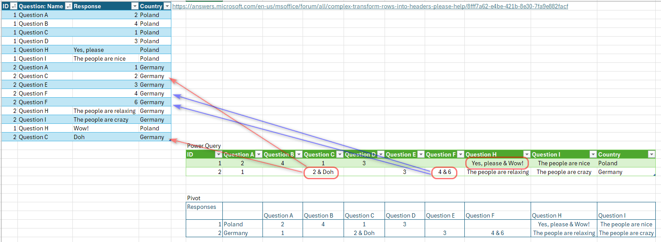Select '4 & 6' cell in the Power Query table
Viewport: 661px width, 242px height.
point(444,172)
